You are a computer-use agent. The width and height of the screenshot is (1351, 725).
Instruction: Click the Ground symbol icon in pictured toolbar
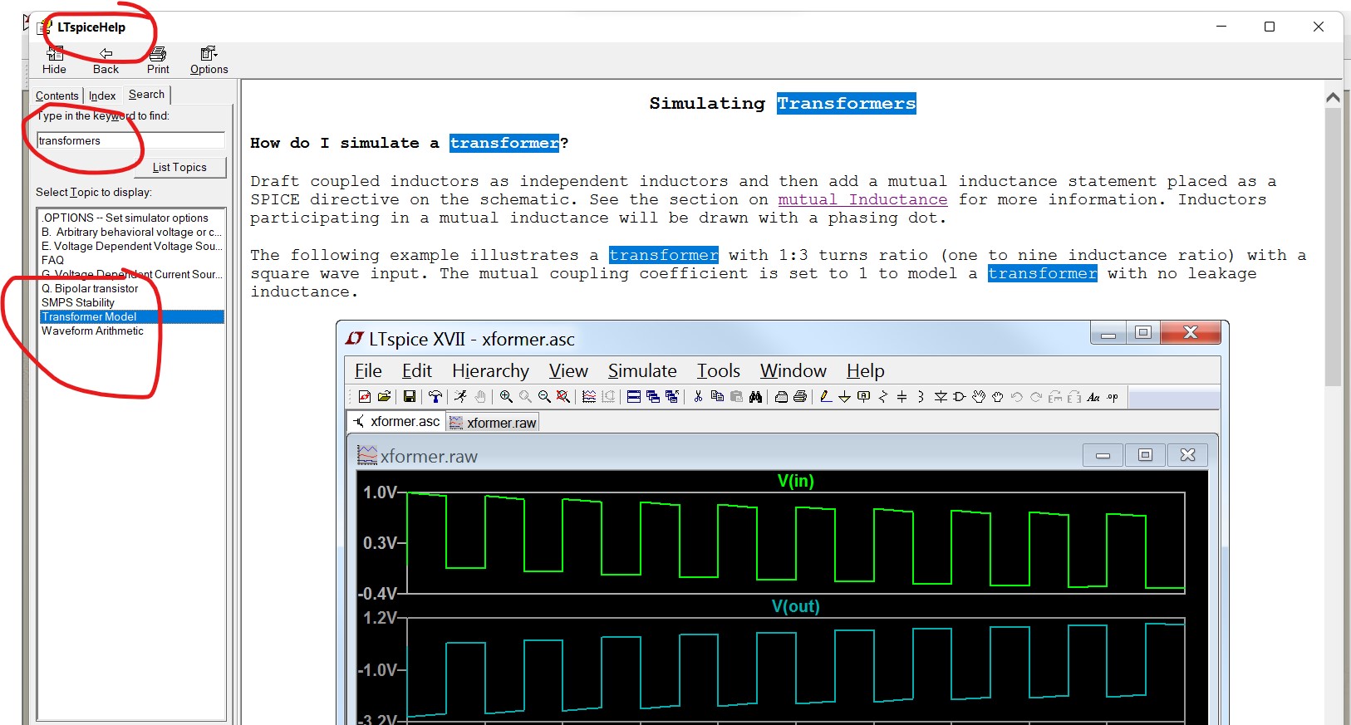click(x=844, y=397)
